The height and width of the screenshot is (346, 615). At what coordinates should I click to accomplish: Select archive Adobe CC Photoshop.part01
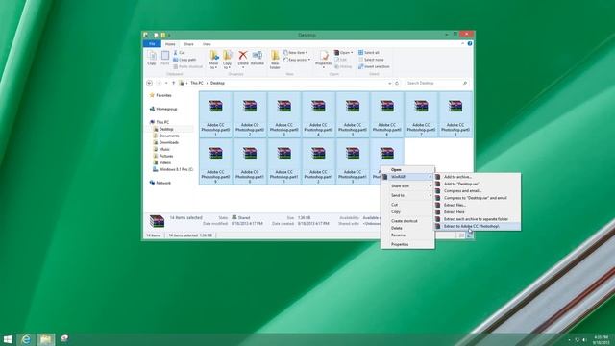(x=215, y=114)
